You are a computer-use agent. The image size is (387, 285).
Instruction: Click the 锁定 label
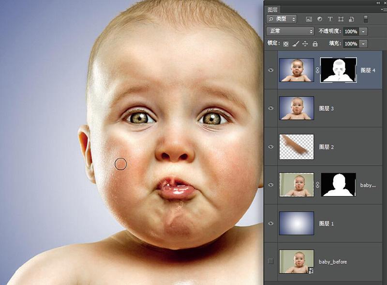coord(274,43)
